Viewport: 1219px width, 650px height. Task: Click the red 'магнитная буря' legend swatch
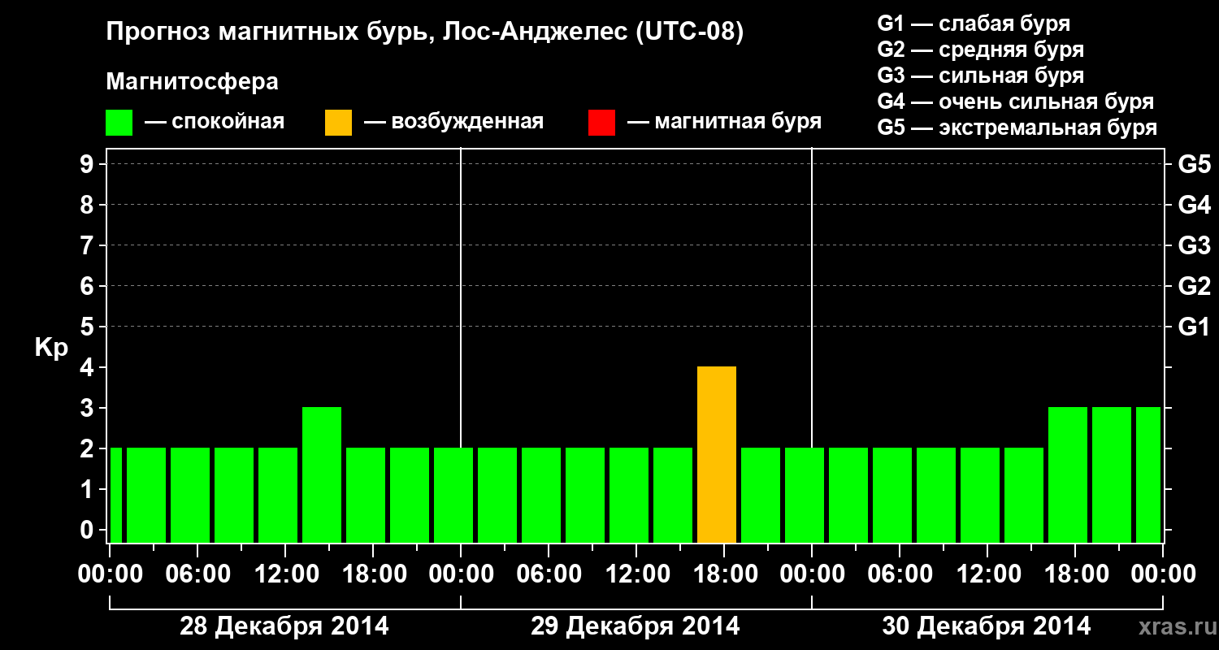[x=601, y=123]
